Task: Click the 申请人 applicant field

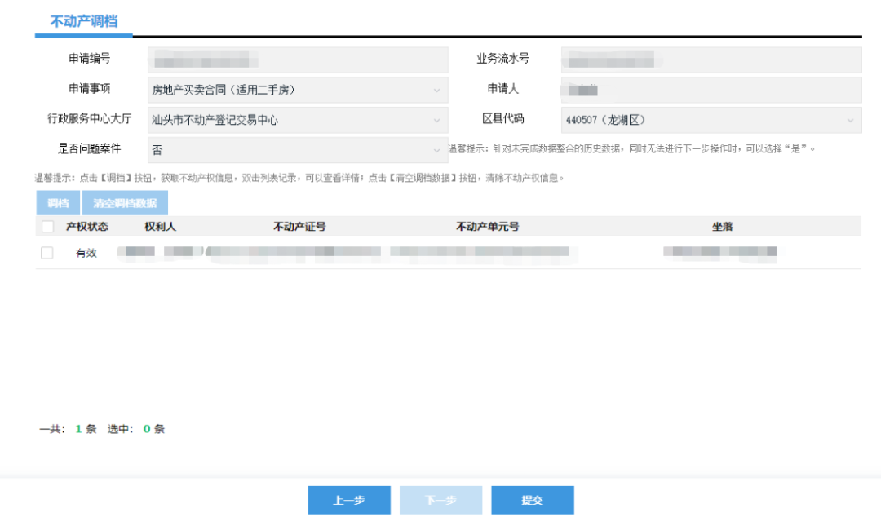Action: coord(710,90)
